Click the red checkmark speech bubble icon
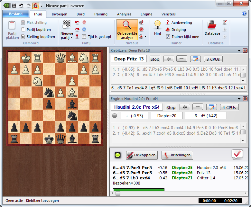 click(x=237, y=154)
